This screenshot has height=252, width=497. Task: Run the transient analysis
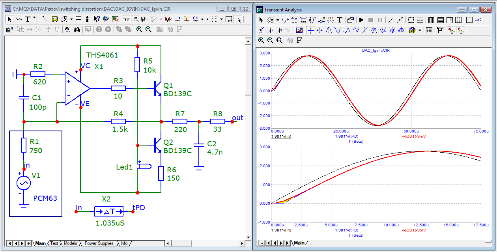(362, 20)
